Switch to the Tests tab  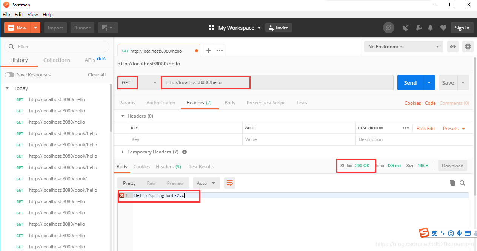301,103
